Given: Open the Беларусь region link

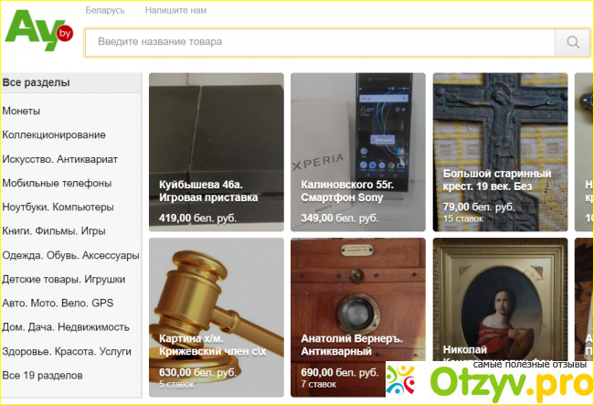Looking at the screenshot, I should pyautogui.click(x=105, y=11).
